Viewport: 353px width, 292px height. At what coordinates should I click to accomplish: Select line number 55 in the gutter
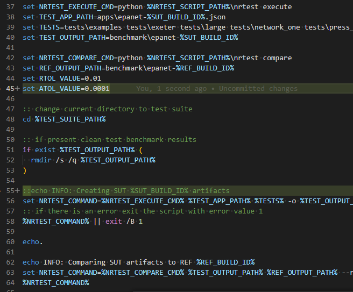10,191
